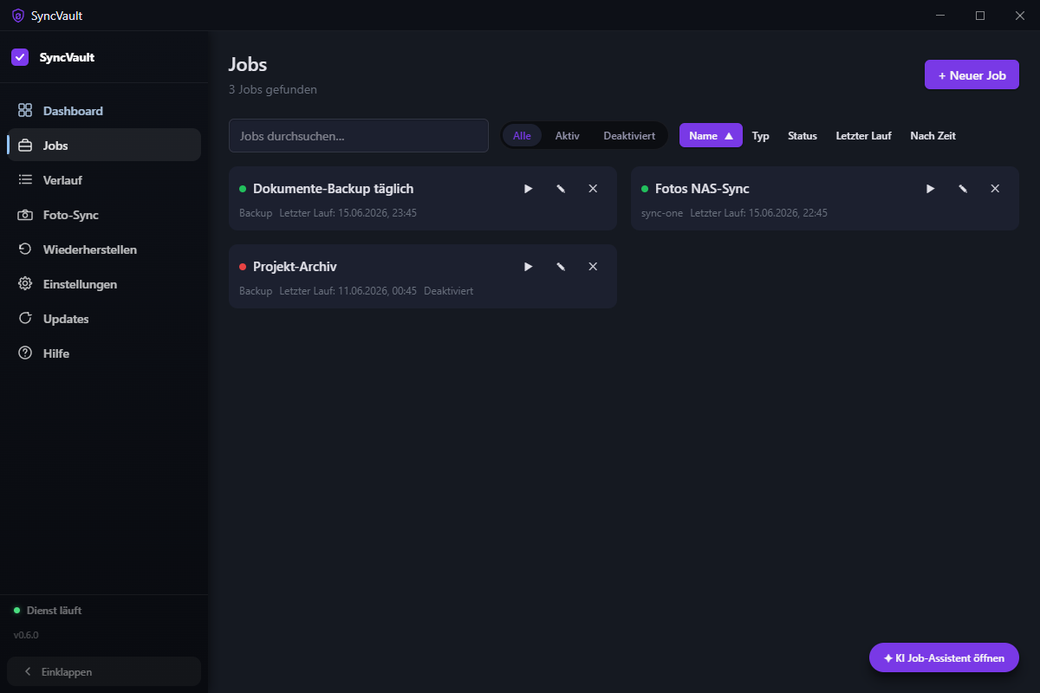Collapse the sidebar with Einklappen
Screen dimensions: 1040x693
click(x=104, y=671)
